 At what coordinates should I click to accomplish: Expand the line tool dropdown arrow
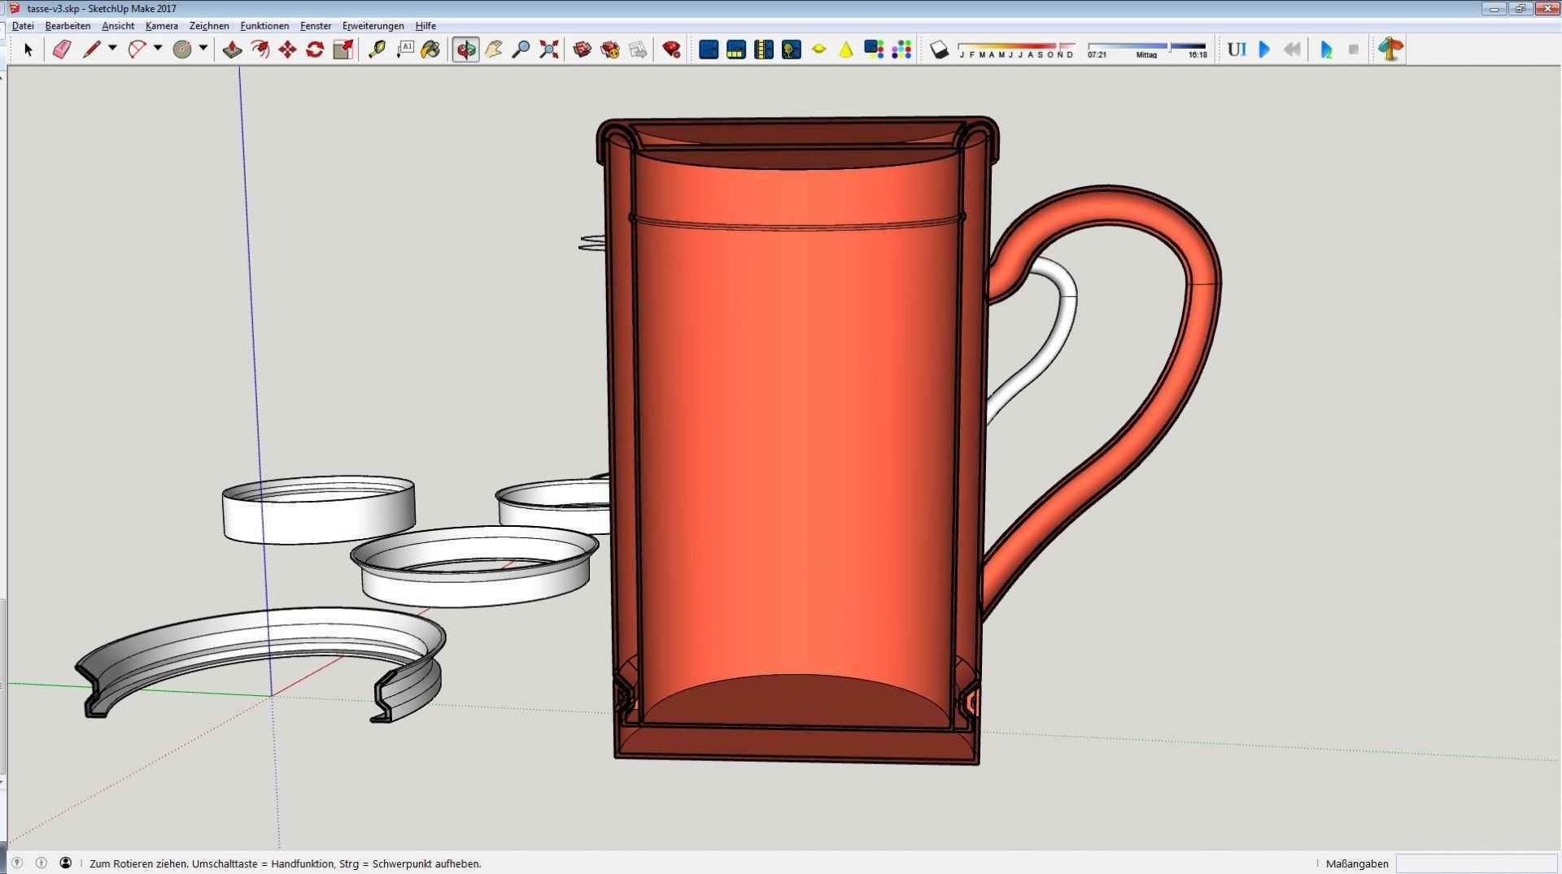coord(112,49)
